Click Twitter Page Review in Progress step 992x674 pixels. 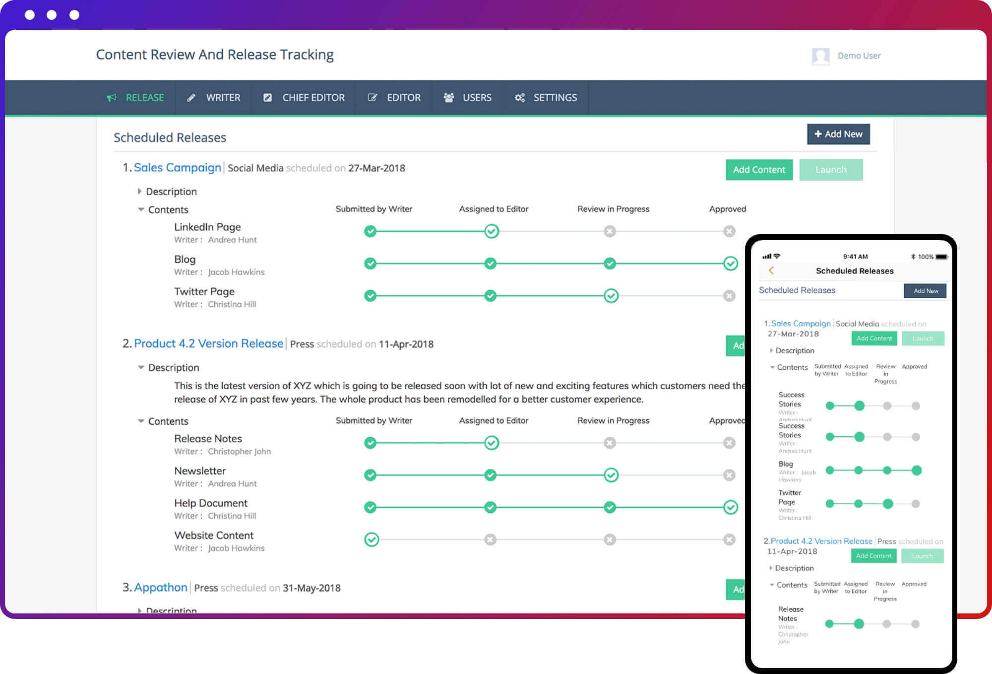(x=611, y=296)
